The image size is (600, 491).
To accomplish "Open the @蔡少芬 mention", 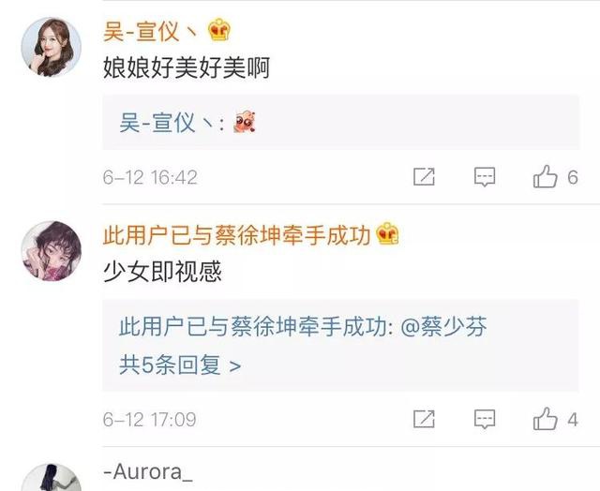I will [x=443, y=327].
